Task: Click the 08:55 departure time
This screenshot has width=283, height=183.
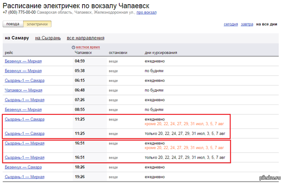Action: pyautogui.click(x=80, y=110)
